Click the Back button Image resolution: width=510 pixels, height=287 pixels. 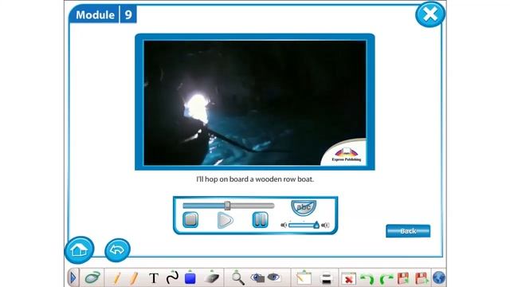(x=408, y=231)
